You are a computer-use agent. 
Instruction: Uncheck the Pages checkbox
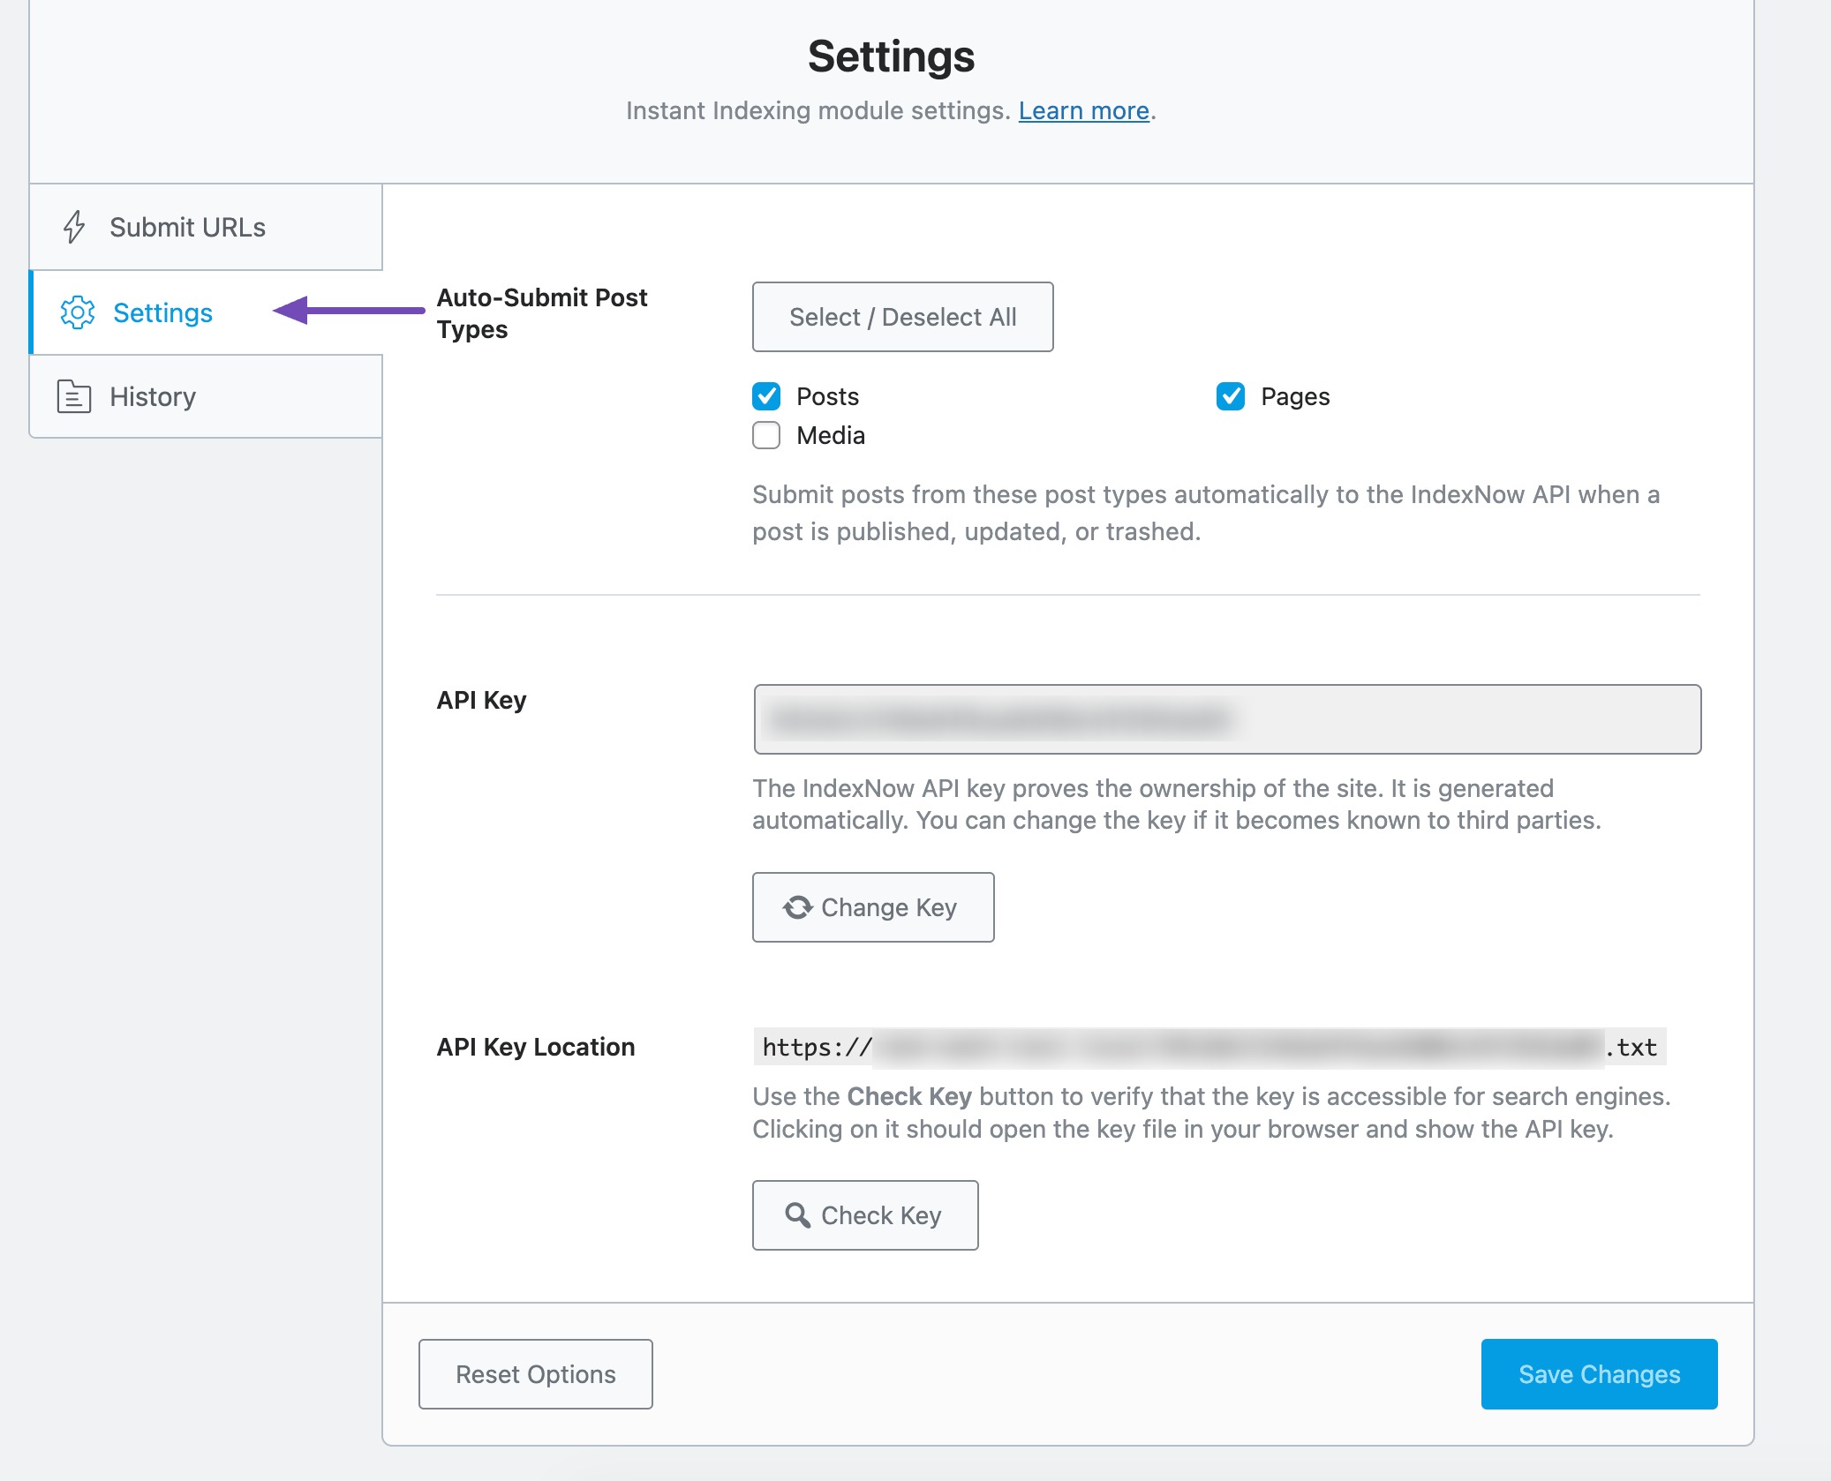tap(1231, 396)
